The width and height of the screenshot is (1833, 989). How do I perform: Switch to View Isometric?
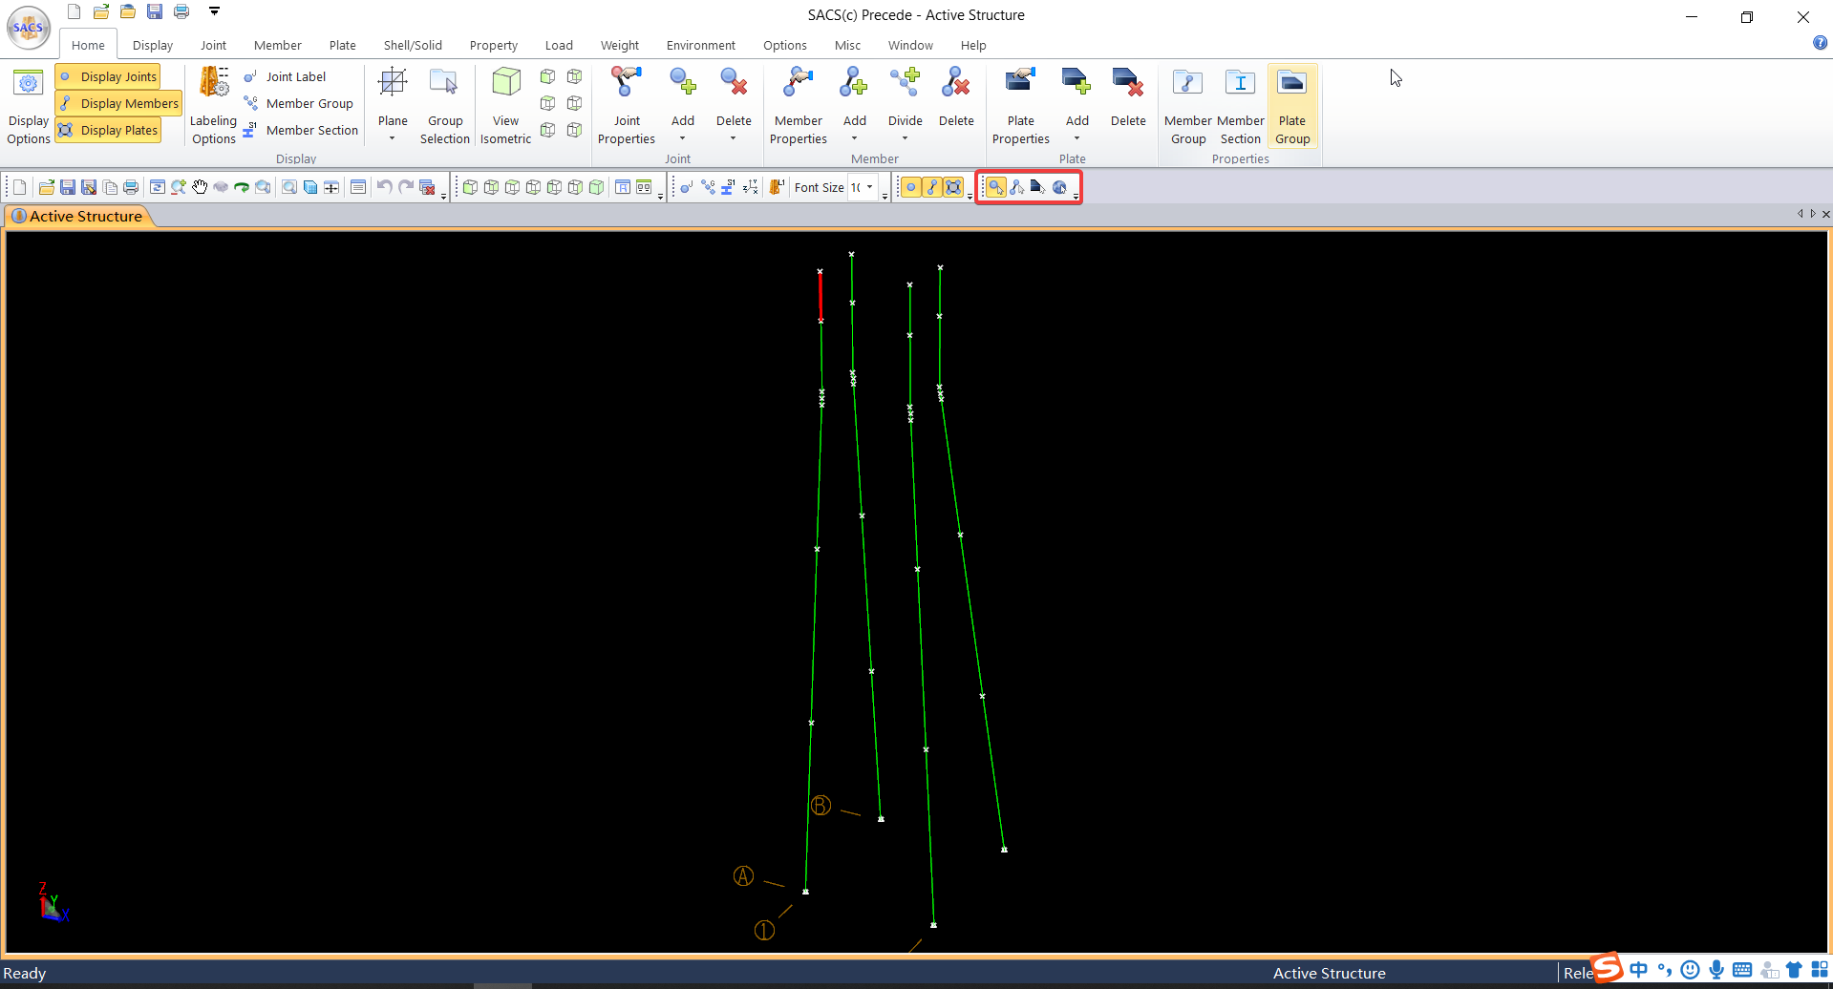click(x=505, y=106)
